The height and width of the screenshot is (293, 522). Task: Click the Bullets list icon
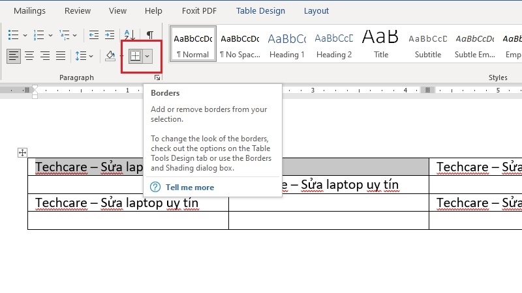pos(13,35)
